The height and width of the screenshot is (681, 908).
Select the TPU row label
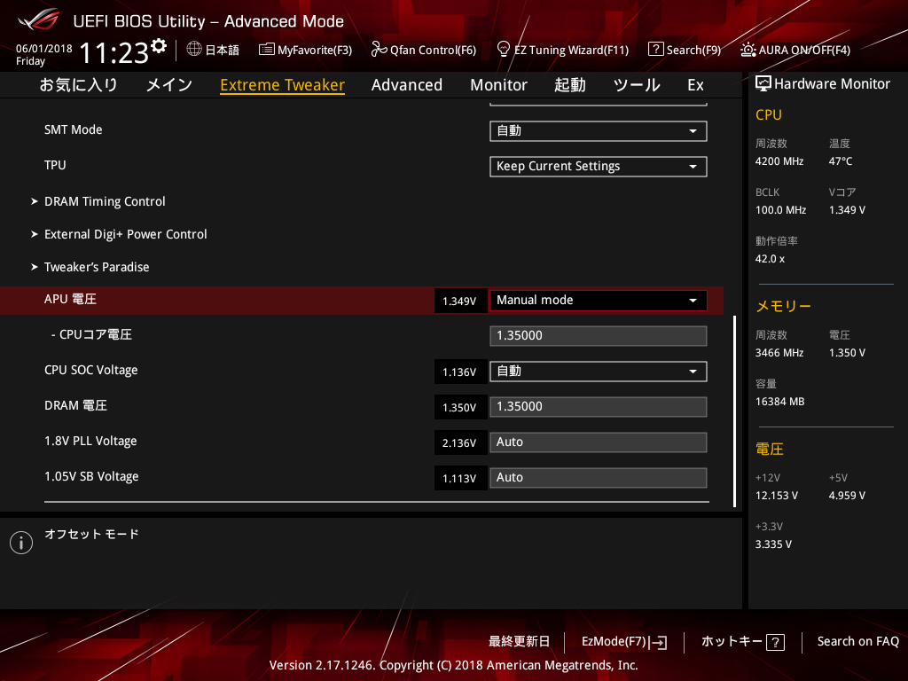(x=55, y=165)
